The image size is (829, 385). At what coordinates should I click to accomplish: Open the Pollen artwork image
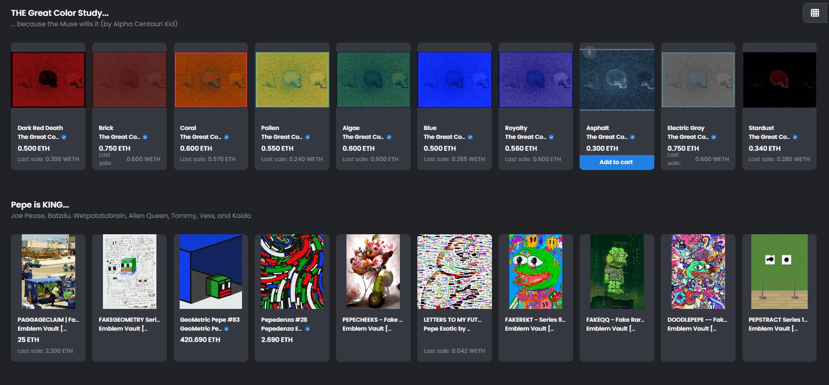[x=292, y=80]
